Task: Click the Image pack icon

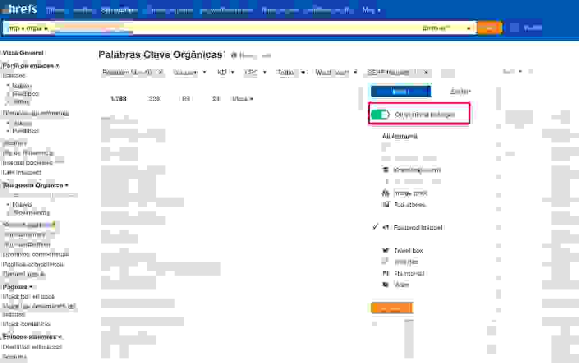Action: click(385, 193)
